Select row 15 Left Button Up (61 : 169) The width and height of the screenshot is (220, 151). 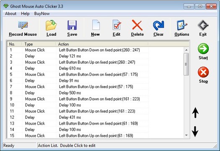click(78, 135)
